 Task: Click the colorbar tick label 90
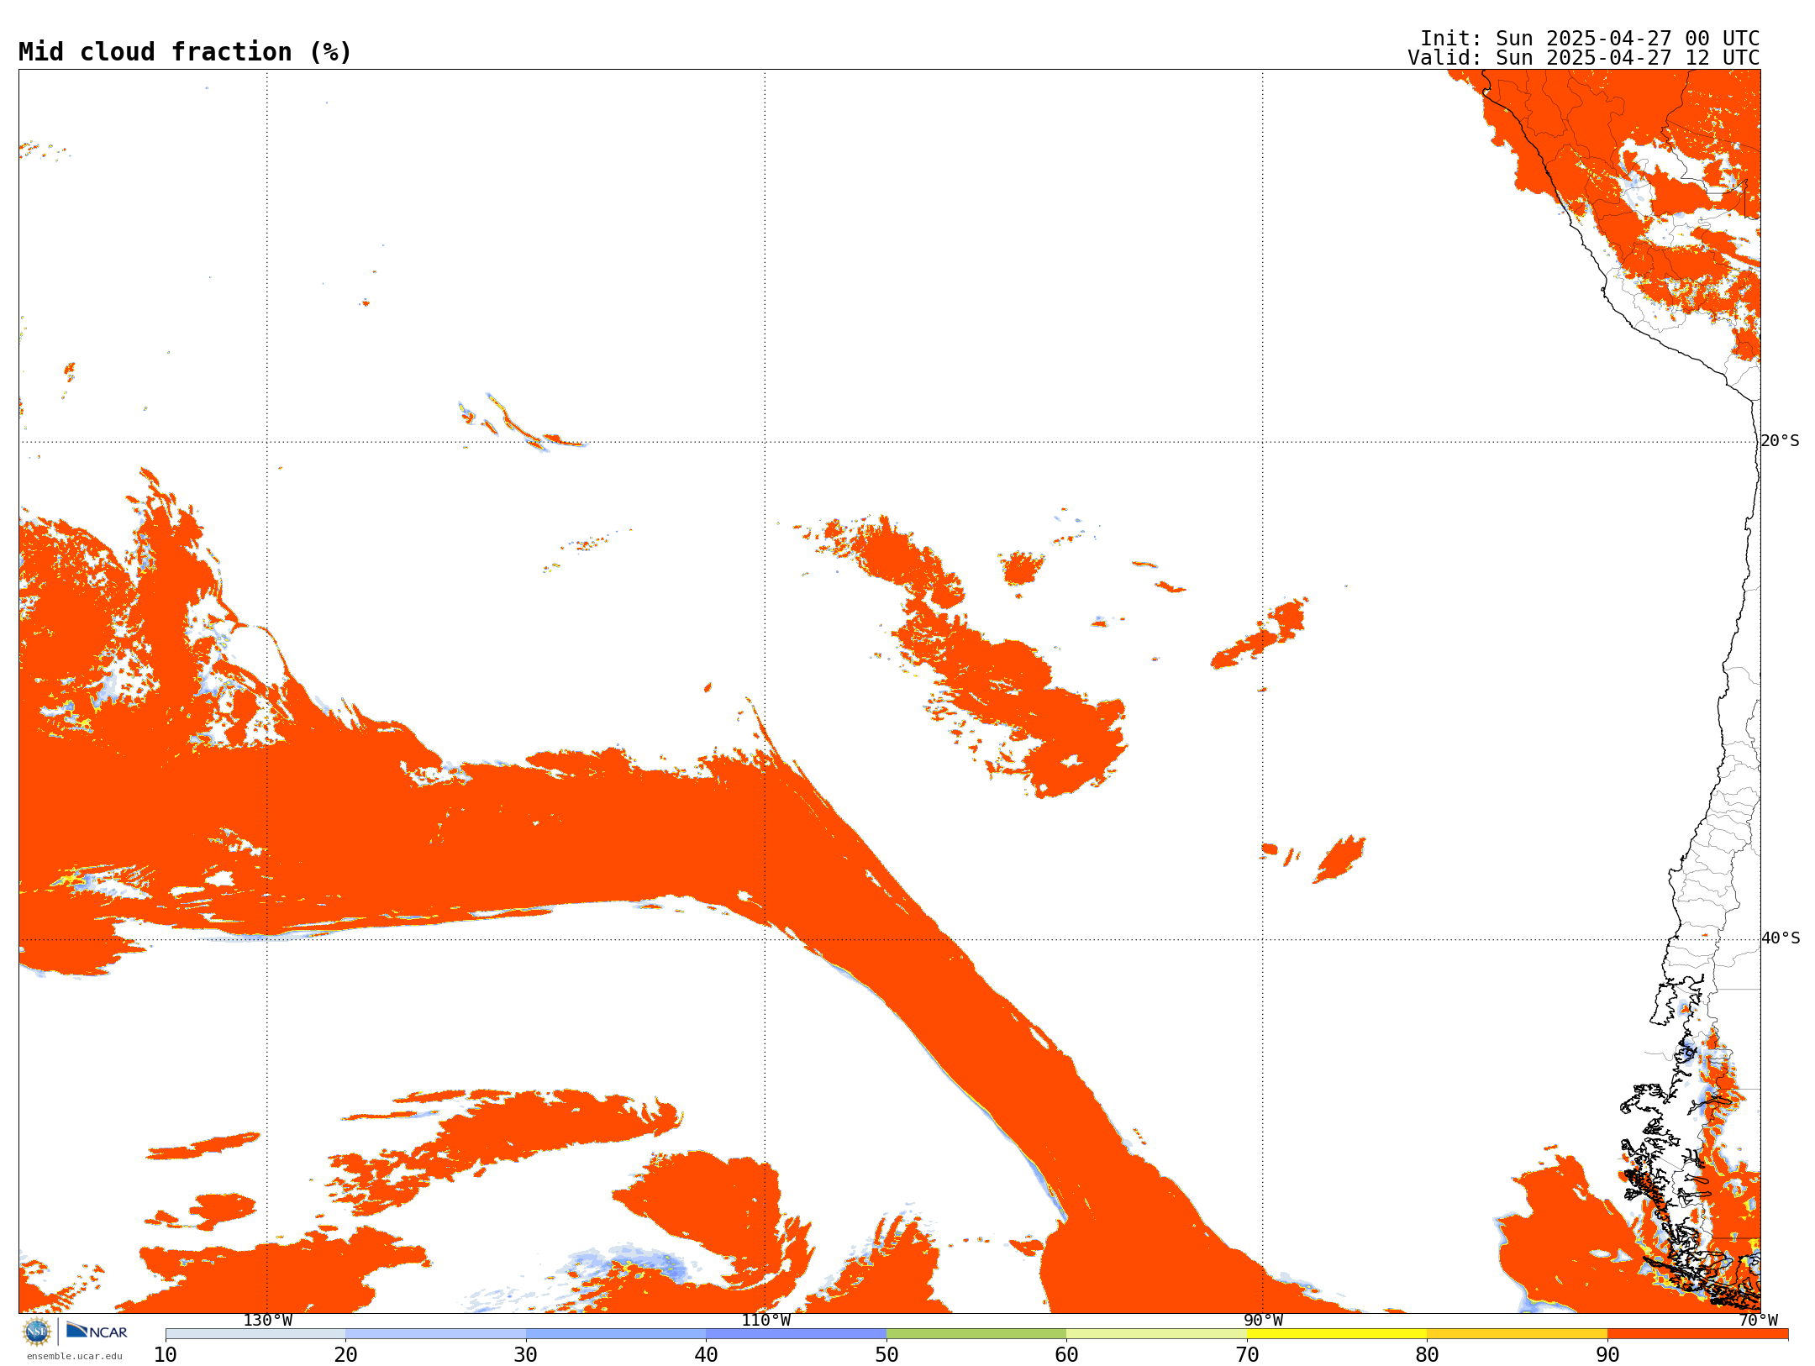pyautogui.click(x=1607, y=1355)
